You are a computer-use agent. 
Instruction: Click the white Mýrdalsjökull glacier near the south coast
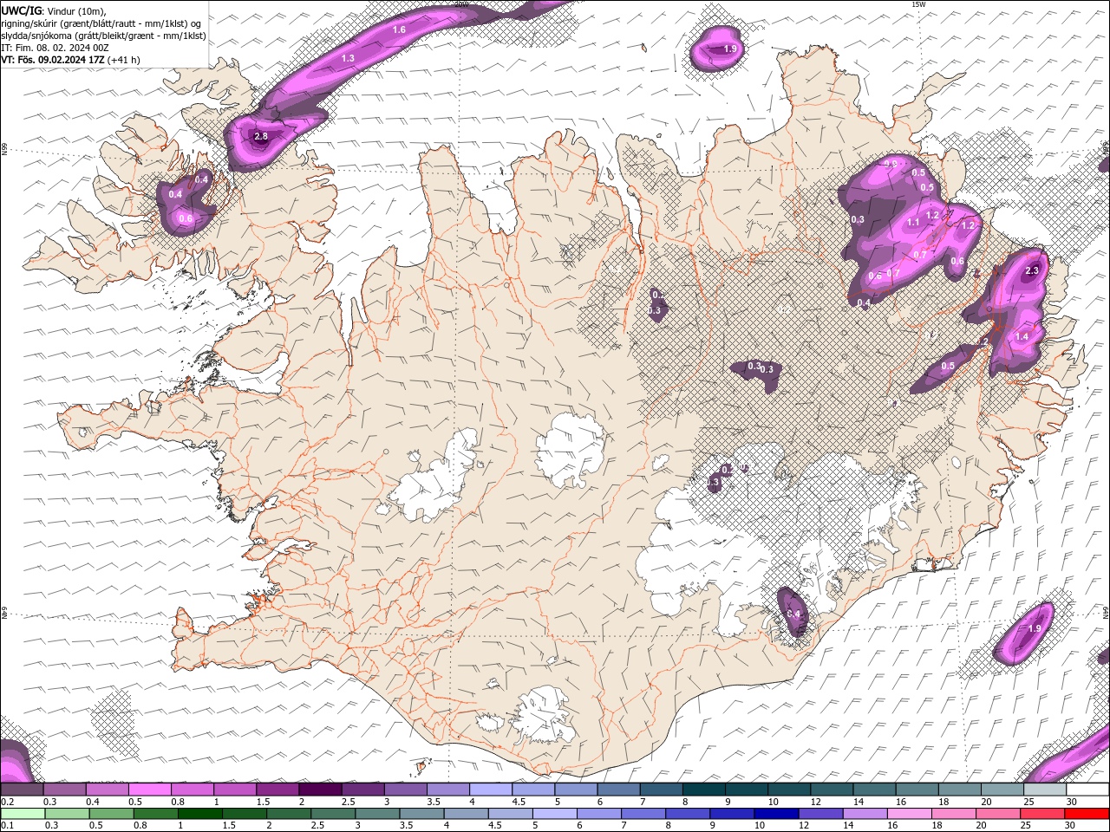[x=545, y=715]
